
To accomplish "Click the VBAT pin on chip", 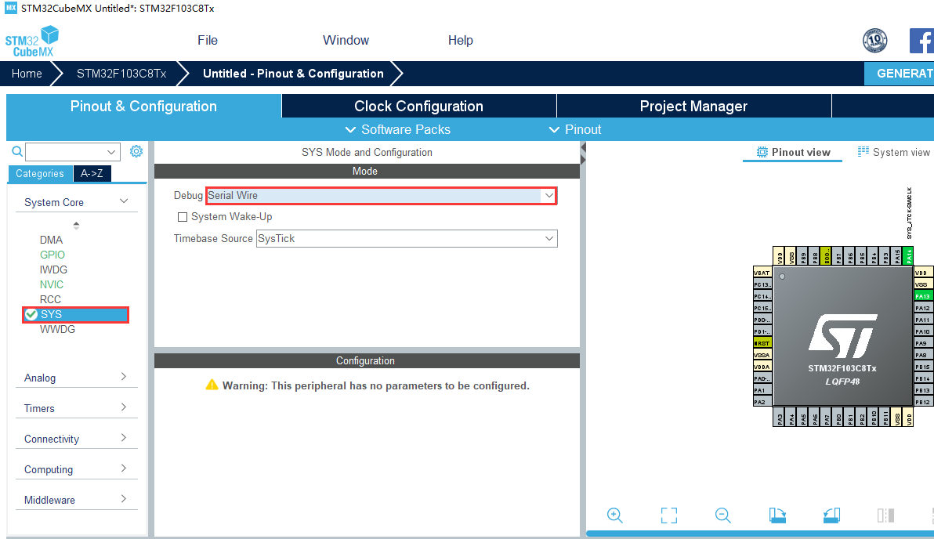I will (762, 273).
